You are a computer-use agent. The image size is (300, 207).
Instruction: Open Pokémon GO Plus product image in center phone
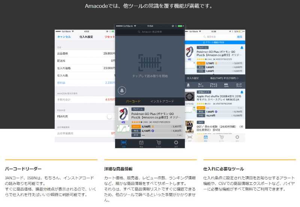(123, 114)
